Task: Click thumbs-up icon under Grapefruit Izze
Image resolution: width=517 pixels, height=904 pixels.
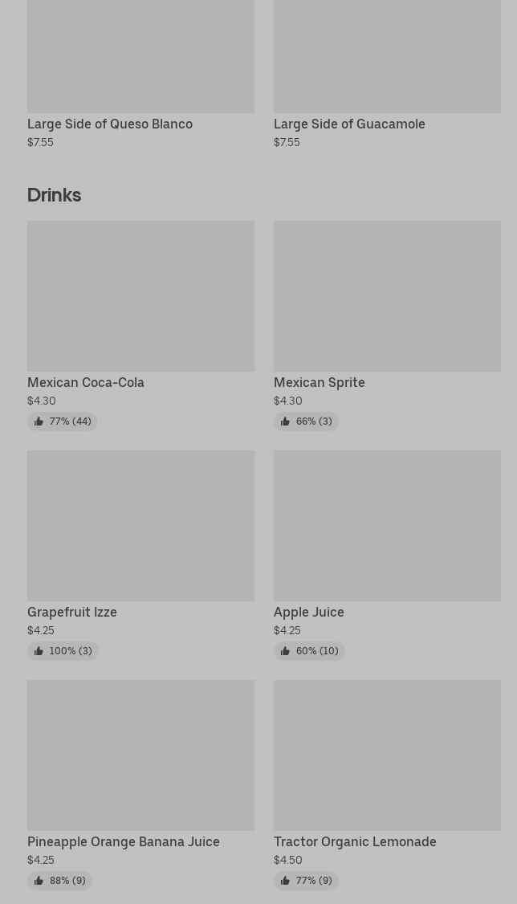Action: [x=39, y=651]
